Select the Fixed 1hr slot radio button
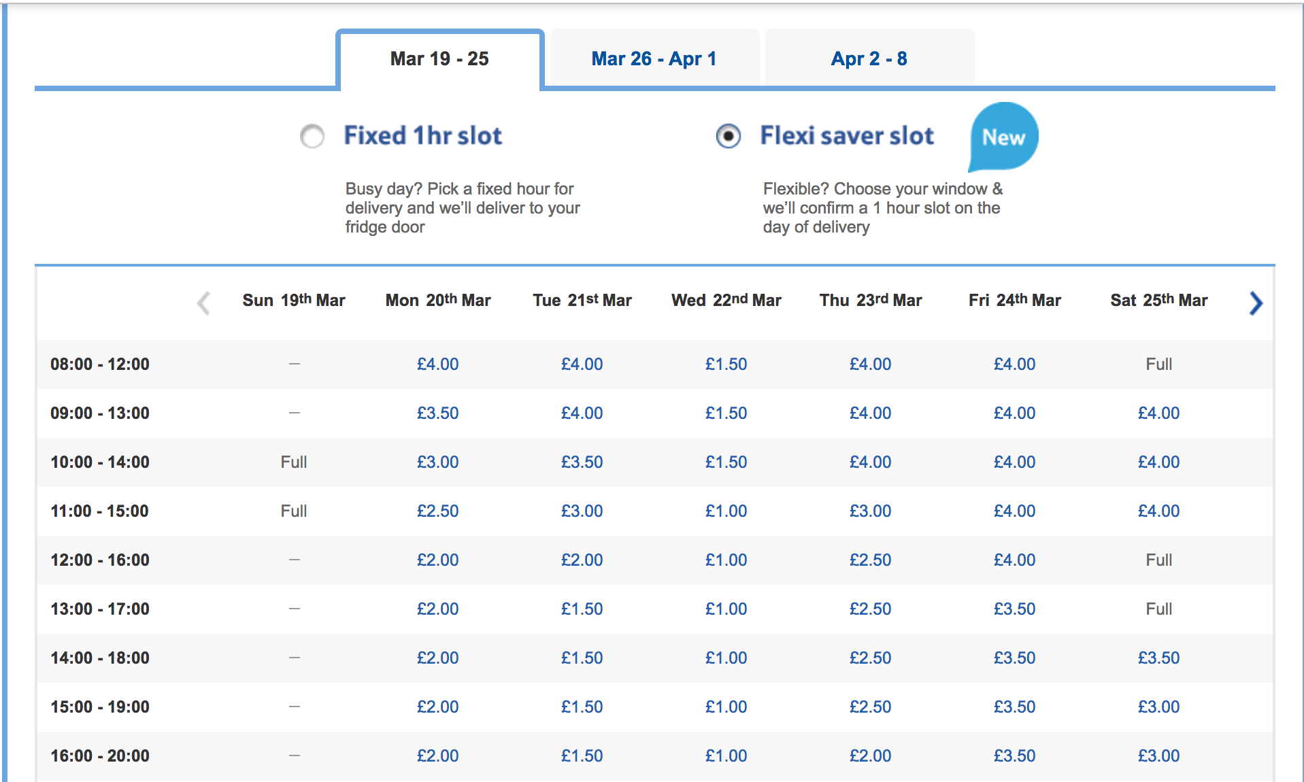 click(312, 136)
